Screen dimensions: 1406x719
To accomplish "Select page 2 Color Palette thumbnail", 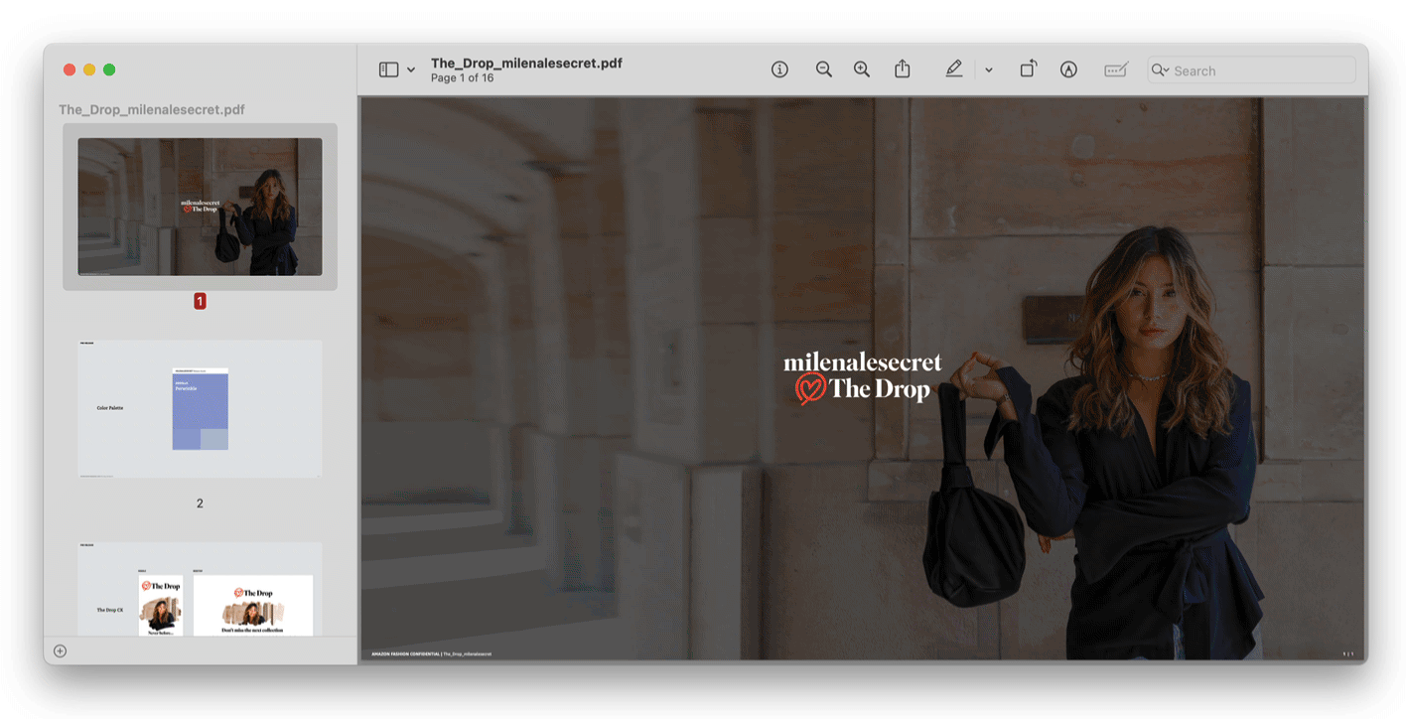I will [x=200, y=408].
